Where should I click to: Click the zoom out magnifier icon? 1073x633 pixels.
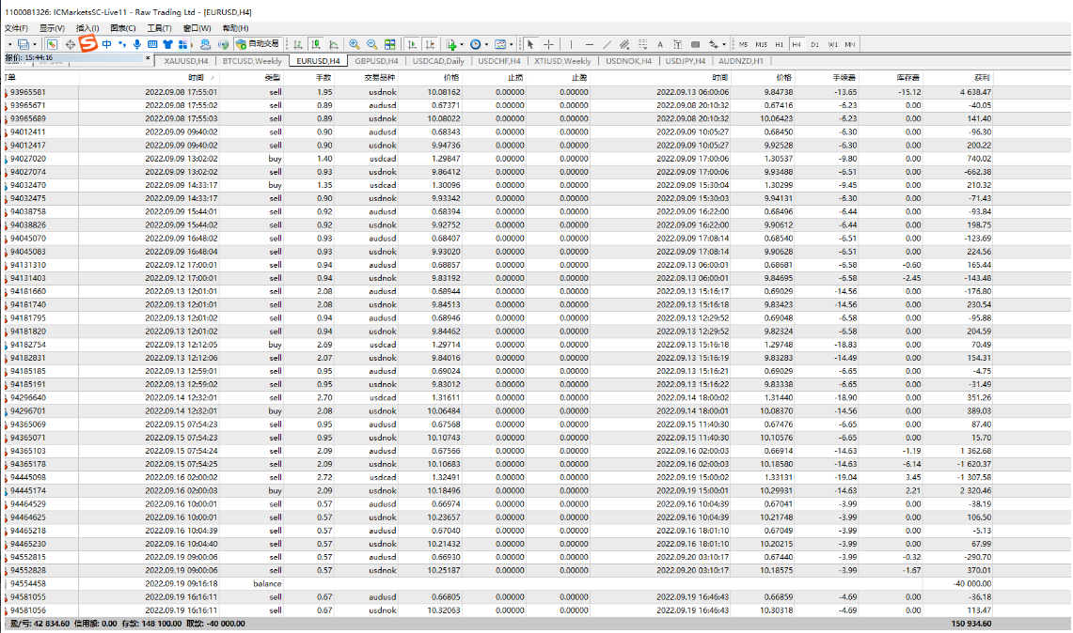point(372,44)
